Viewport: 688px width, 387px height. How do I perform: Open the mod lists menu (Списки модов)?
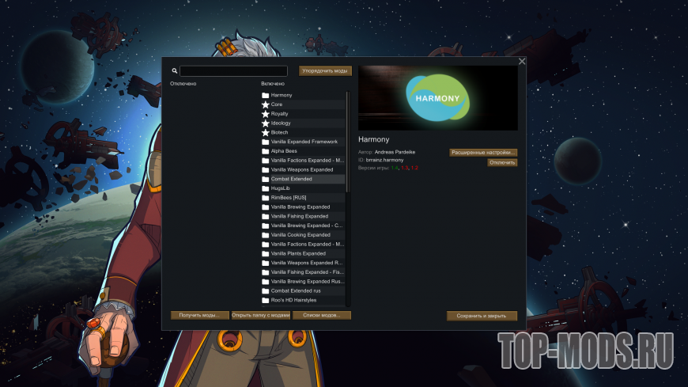coord(322,315)
